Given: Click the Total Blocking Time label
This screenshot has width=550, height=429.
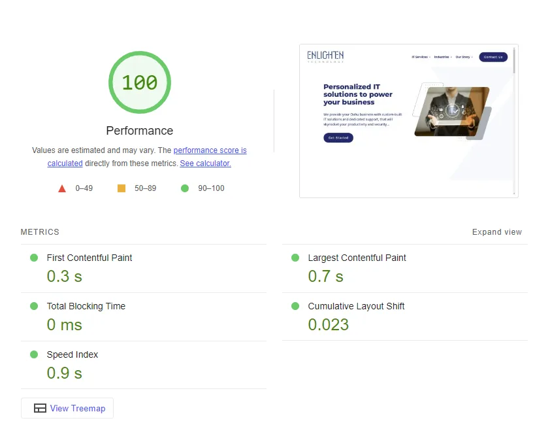Looking at the screenshot, I should click(x=86, y=306).
